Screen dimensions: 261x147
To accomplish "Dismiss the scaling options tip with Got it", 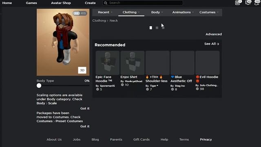I will tap(85, 108).
